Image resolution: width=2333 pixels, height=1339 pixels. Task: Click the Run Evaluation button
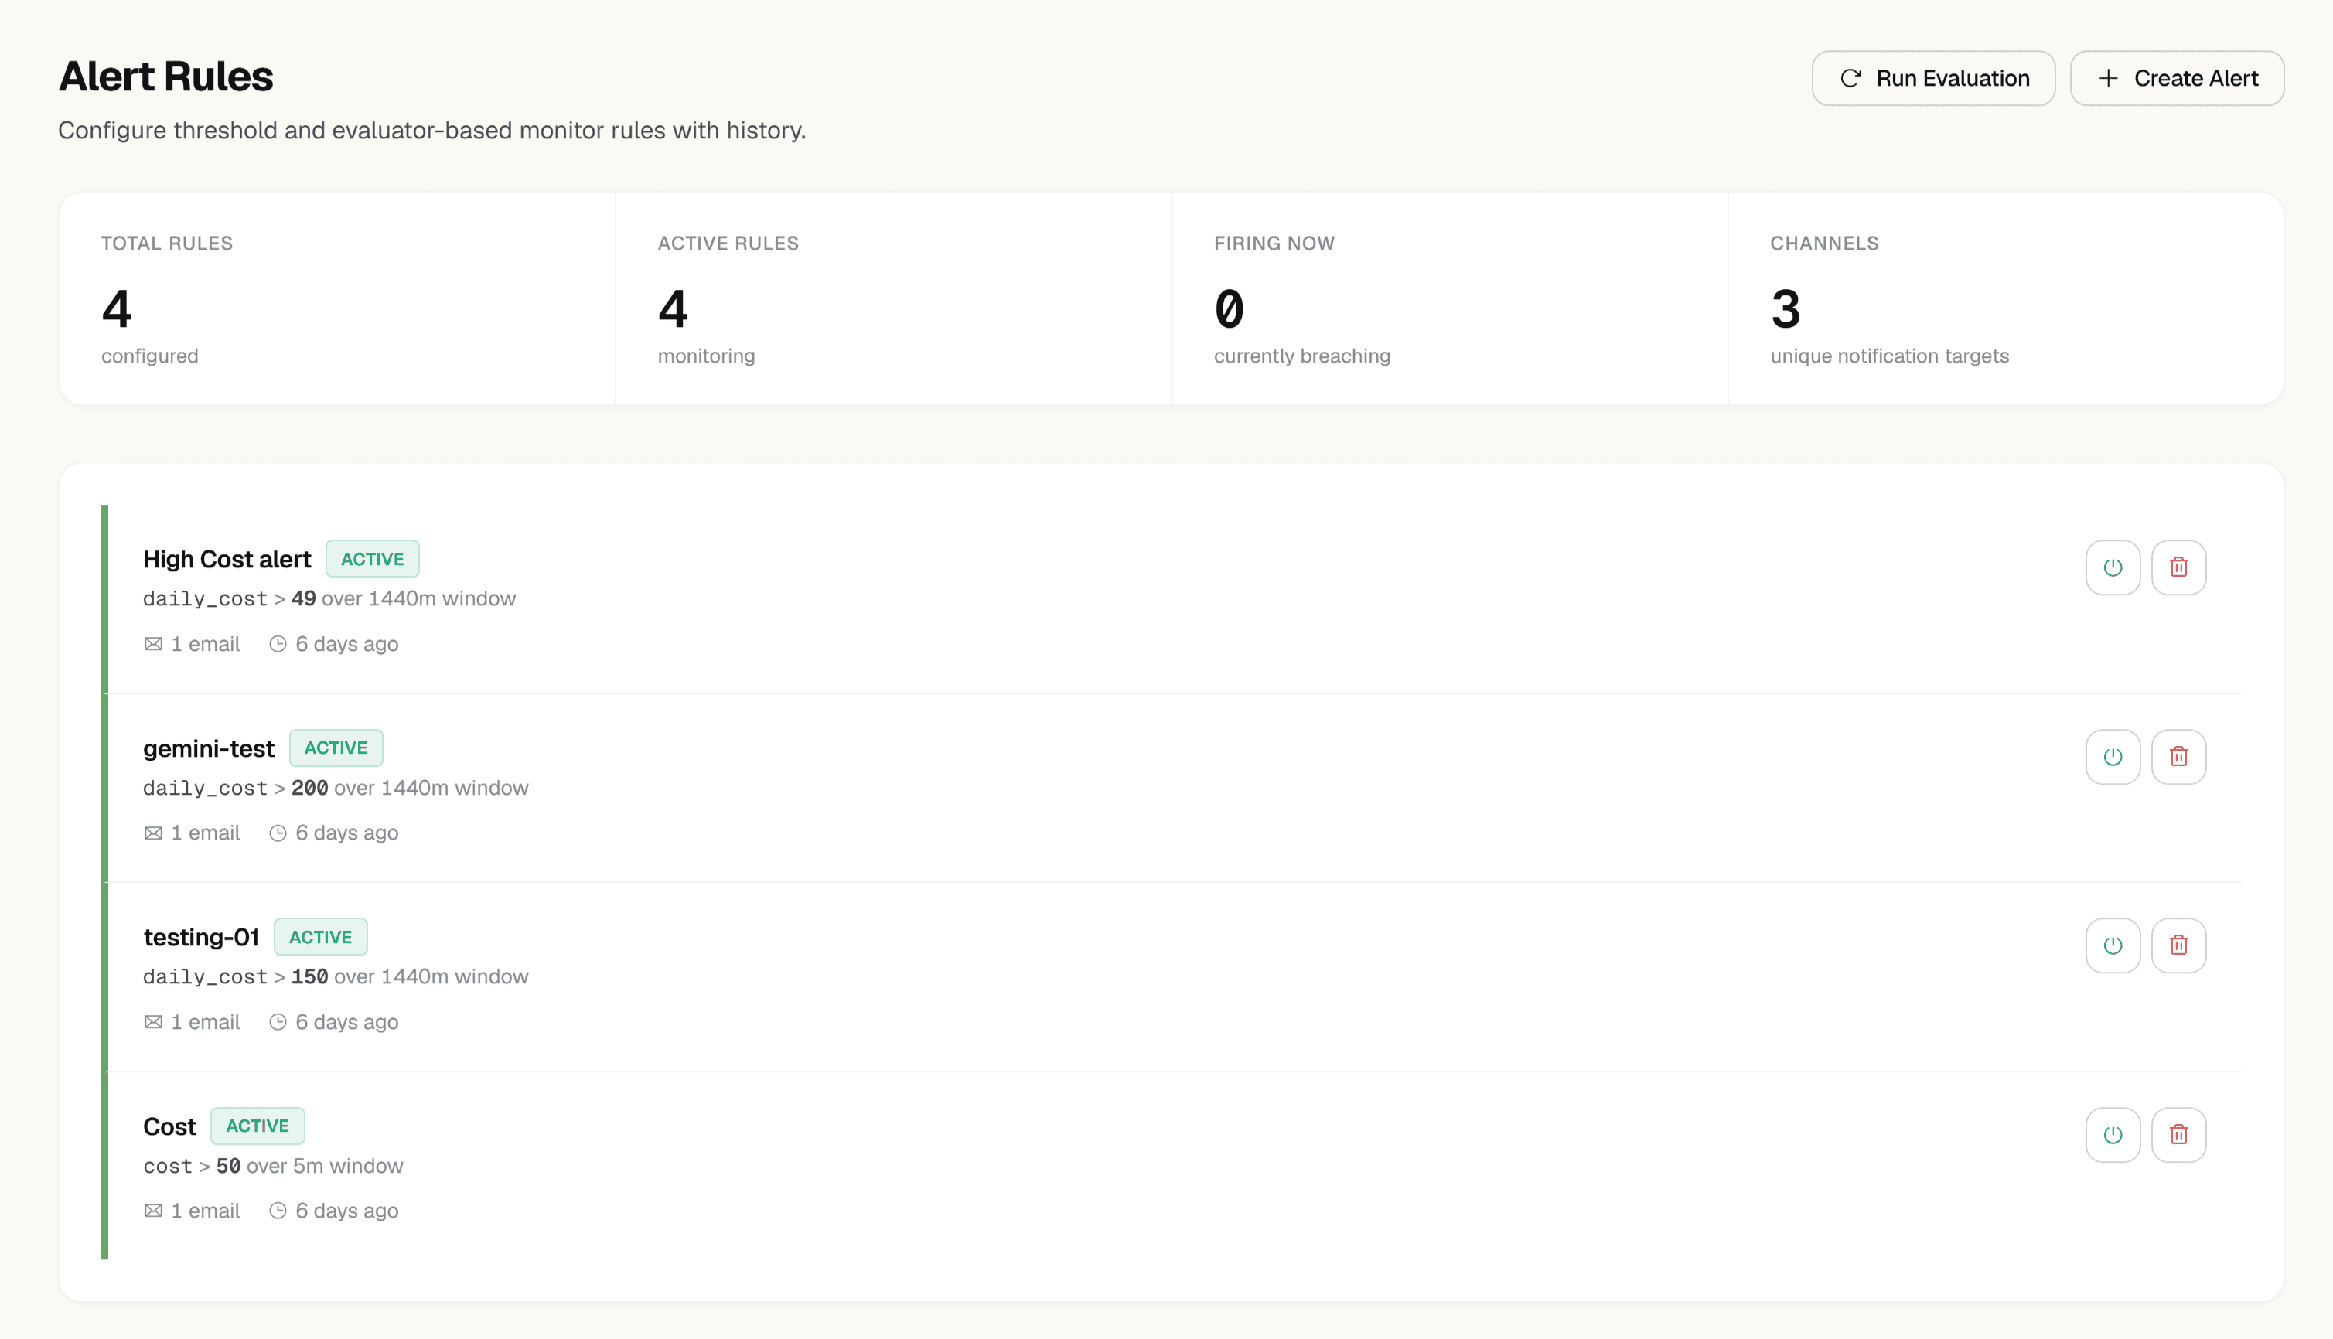[x=1933, y=78]
